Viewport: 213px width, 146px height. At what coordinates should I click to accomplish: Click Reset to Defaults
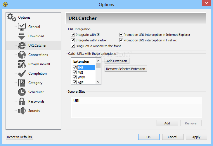[x=19, y=137]
